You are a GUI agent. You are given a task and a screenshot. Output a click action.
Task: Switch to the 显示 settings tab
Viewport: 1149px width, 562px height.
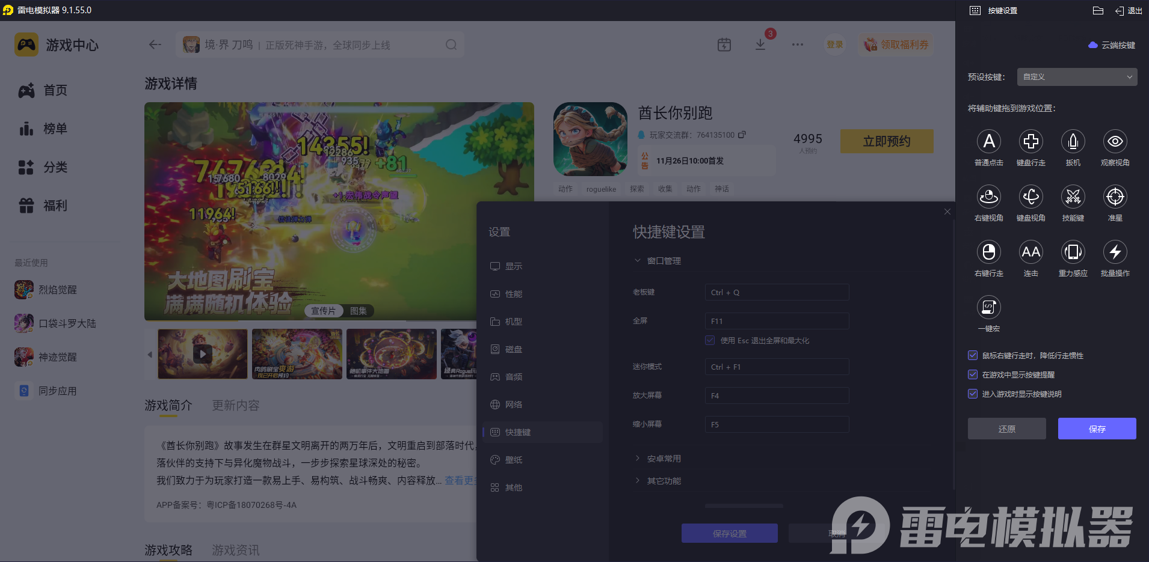tap(514, 266)
